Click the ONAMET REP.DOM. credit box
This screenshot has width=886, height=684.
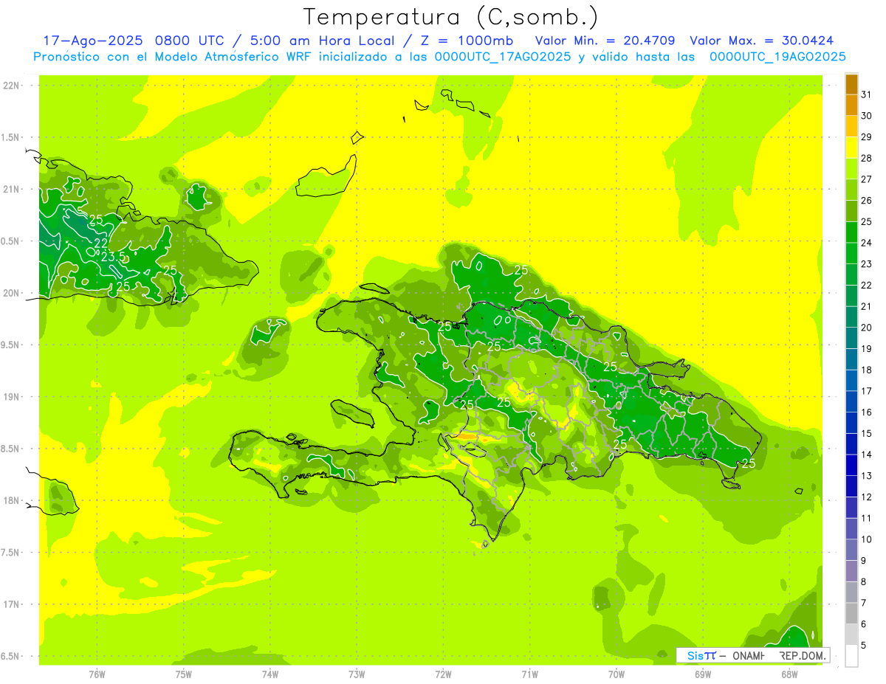(753, 655)
